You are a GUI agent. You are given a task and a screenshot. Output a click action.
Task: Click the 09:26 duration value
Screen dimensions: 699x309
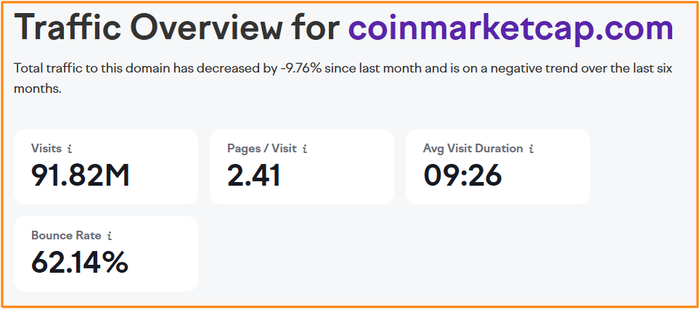point(462,175)
